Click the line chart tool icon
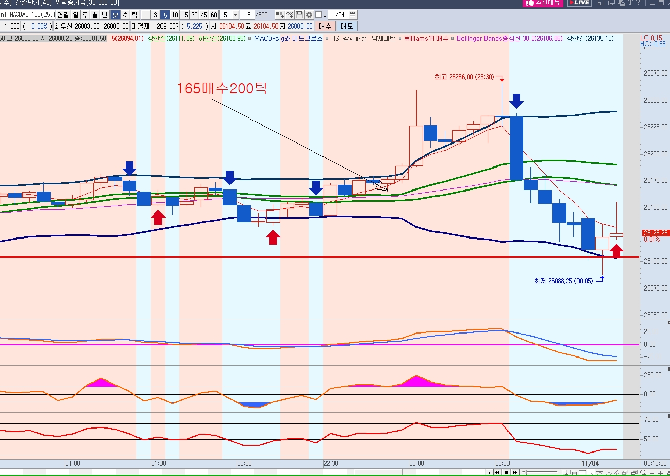The height and width of the screenshot is (476, 670). [x=290, y=15]
